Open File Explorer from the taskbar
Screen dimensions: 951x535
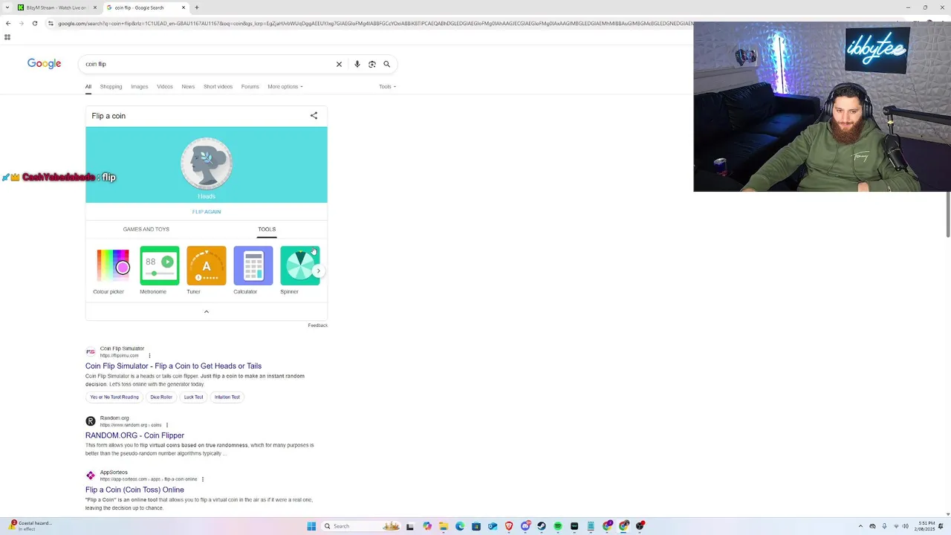click(x=444, y=526)
